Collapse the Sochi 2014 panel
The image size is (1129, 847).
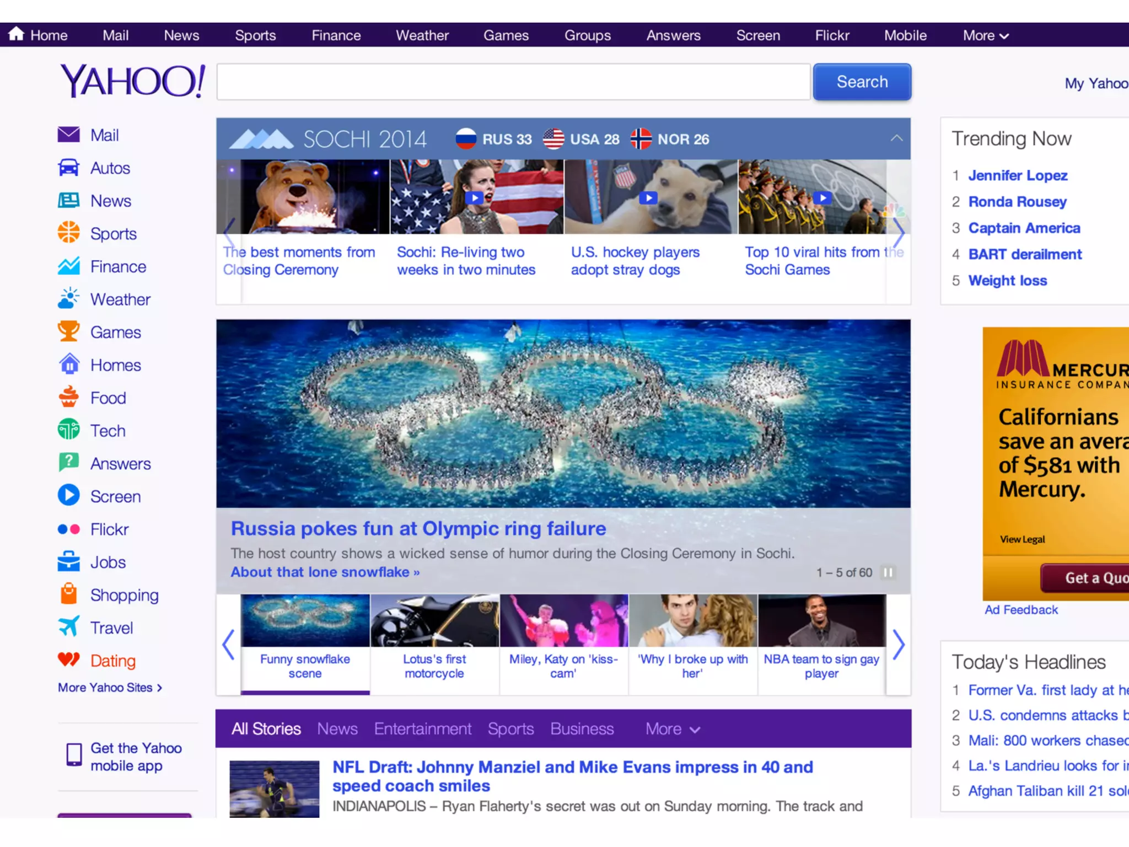tap(896, 138)
